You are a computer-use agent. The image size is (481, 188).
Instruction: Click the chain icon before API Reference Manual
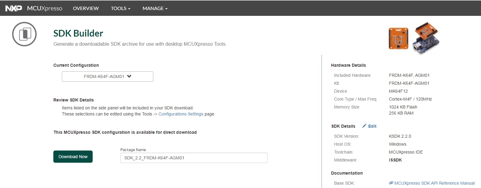point(391,183)
